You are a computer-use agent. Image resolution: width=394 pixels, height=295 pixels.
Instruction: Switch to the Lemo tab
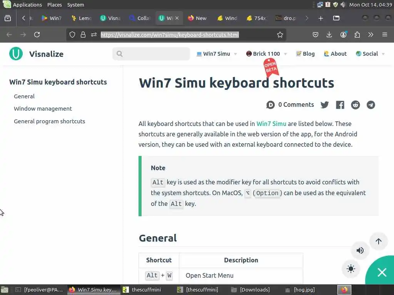82,18
